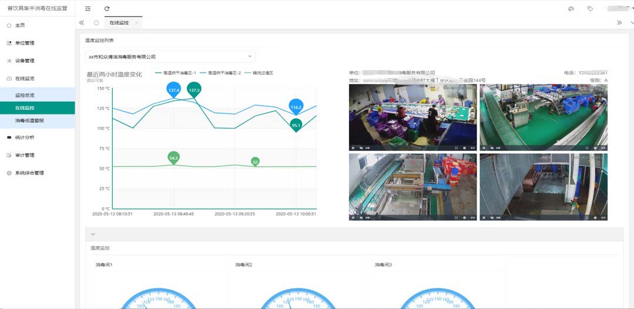Open settings on the bottom-left camera video
Screen dimensions: 634x309
464,217
